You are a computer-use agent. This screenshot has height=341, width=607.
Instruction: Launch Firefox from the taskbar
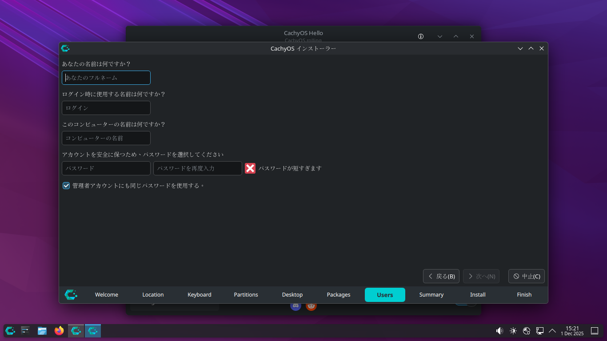(x=59, y=330)
